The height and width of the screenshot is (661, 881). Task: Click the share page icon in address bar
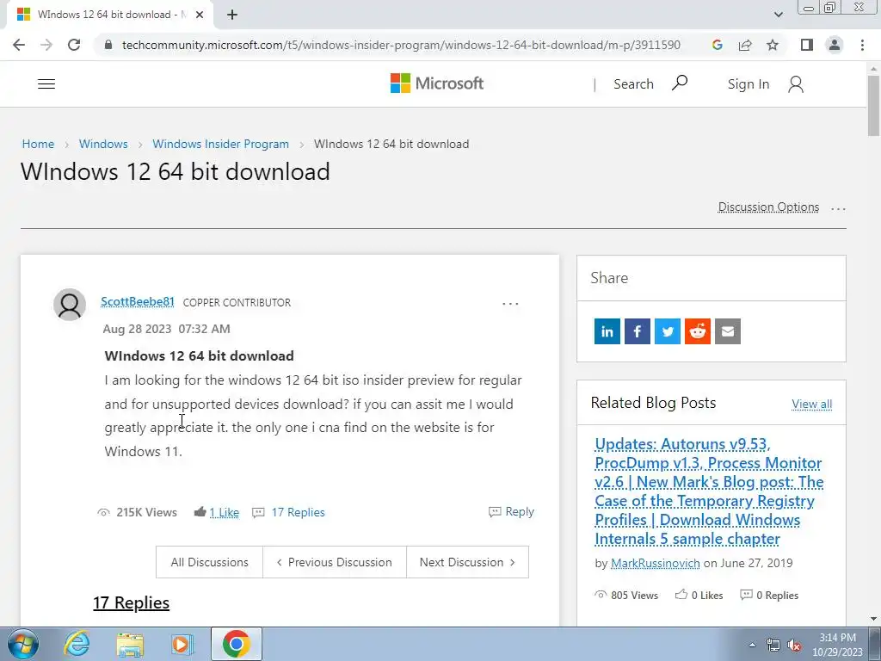click(x=745, y=45)
